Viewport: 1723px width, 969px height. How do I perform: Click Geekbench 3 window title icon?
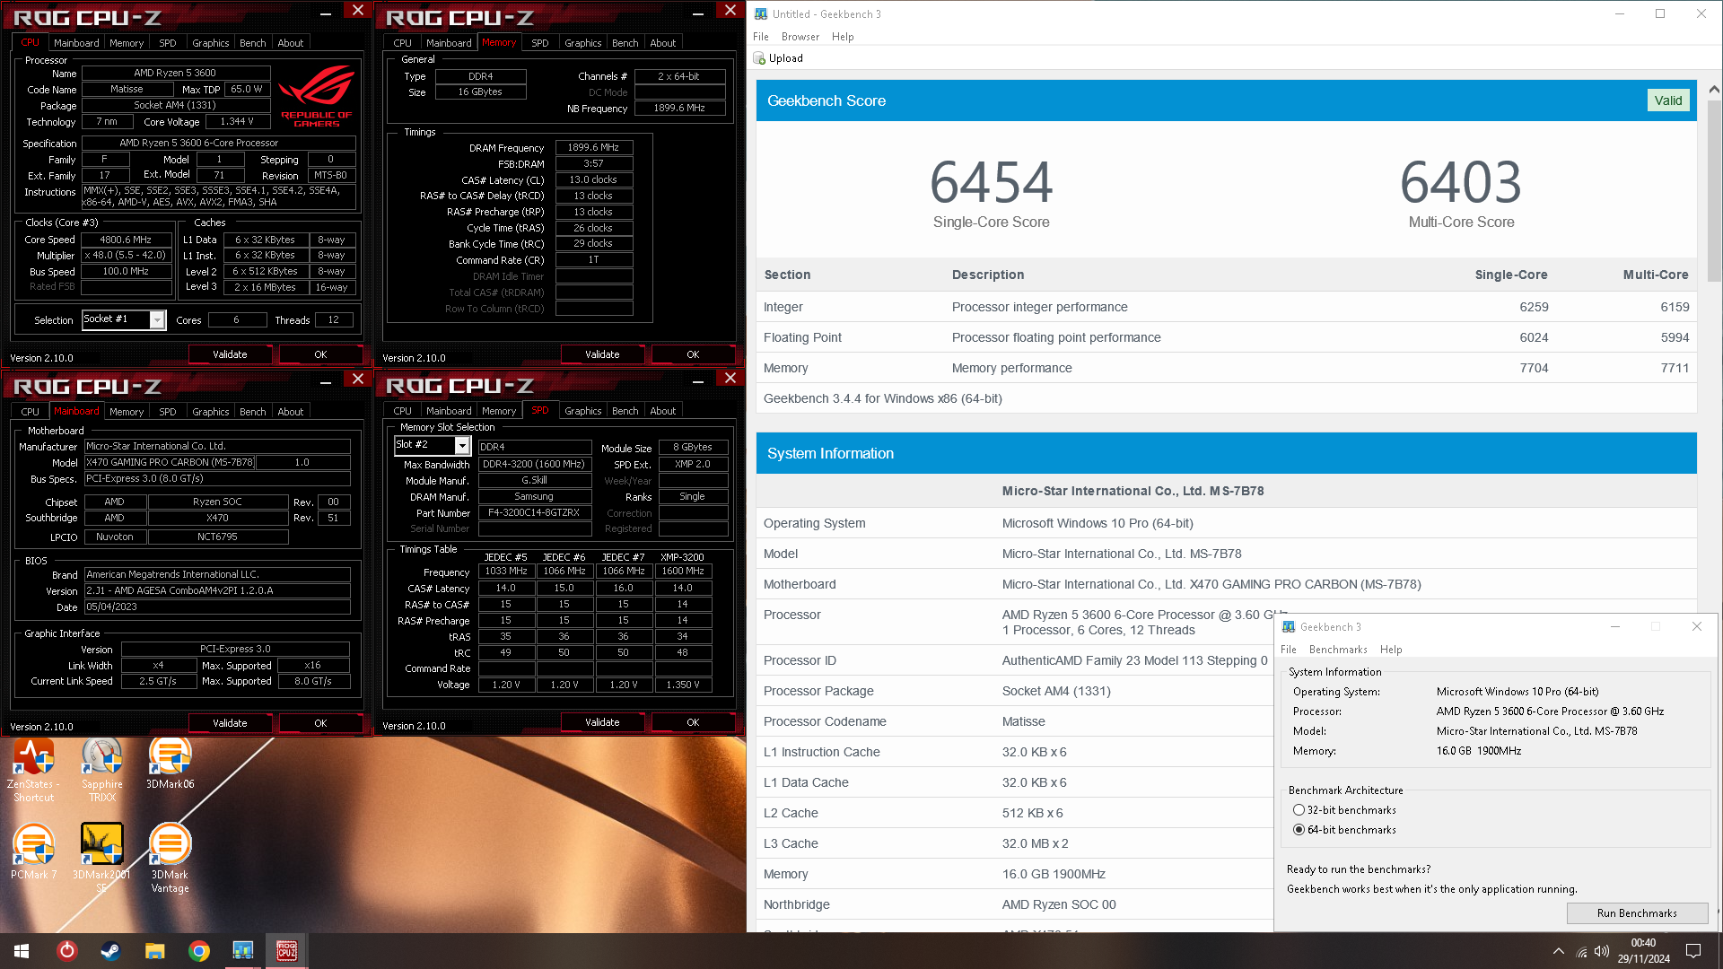[x=761, y=13]
